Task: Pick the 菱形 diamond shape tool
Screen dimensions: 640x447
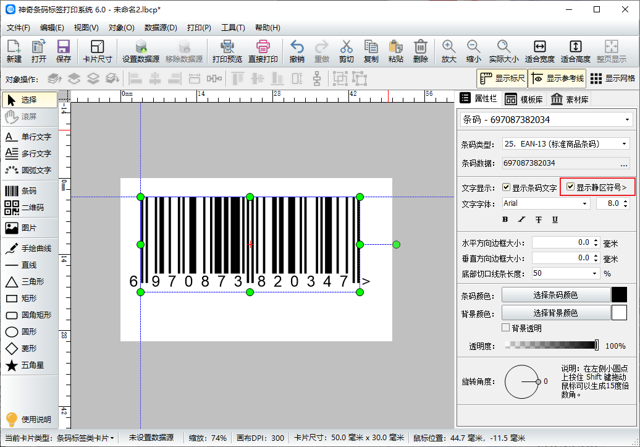Action: [x=29, y=348]
